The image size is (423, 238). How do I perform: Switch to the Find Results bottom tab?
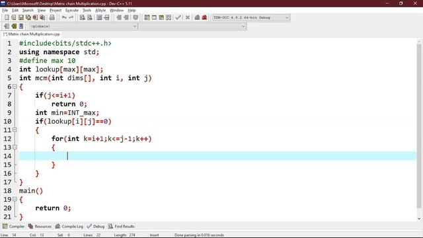[121, 226]
